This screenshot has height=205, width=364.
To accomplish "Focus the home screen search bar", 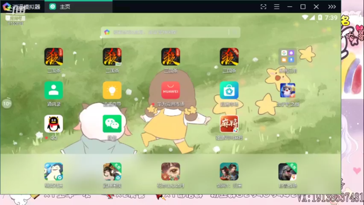I will 171,32.
